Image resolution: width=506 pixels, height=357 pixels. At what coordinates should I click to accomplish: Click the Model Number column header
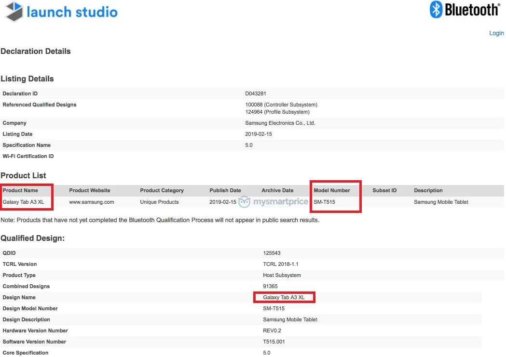pyautogui.click(x=332, y=190)
